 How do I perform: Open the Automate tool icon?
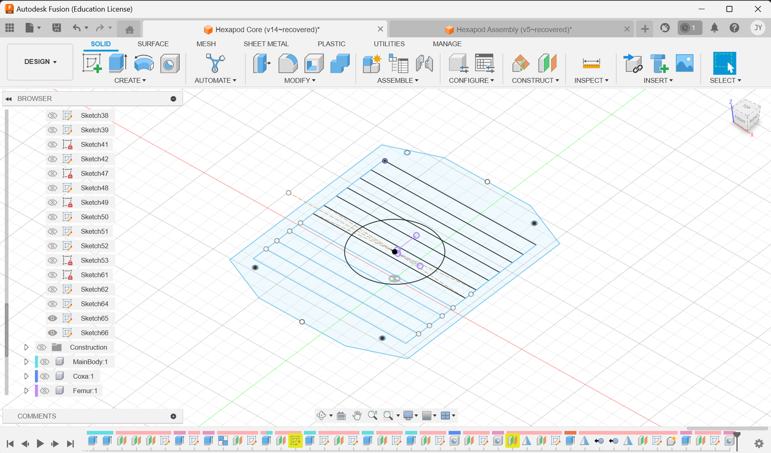215,63
